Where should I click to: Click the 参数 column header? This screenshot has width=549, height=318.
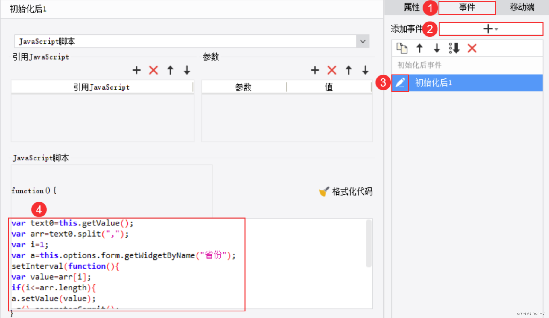pos(244,87)
